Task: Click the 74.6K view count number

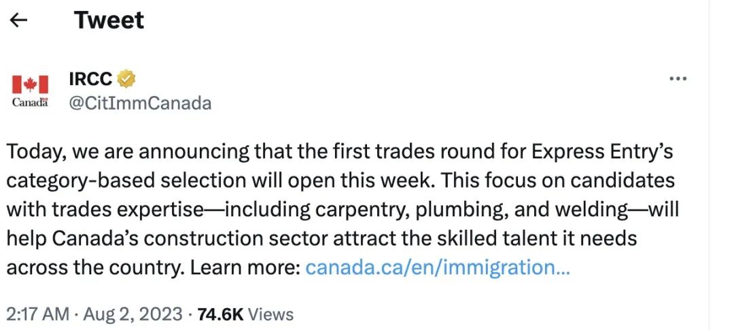Action: click(220, 314)
